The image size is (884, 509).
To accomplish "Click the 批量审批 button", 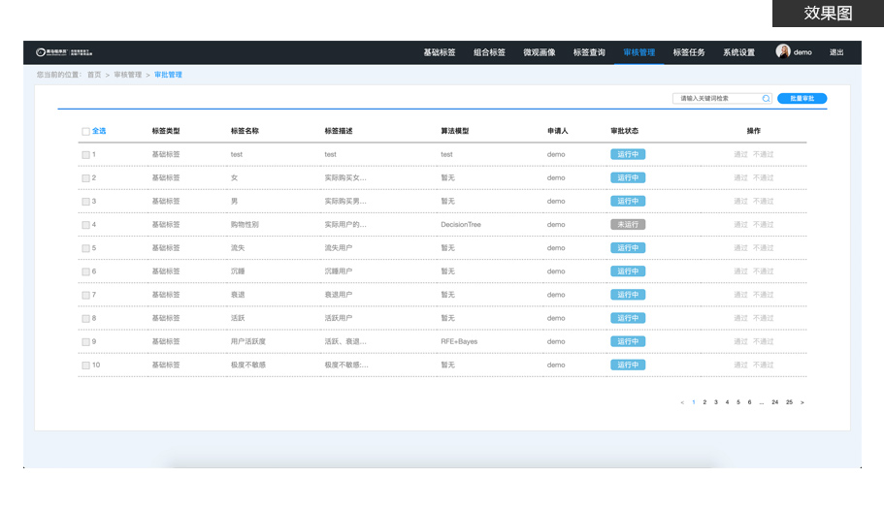I will tap(802, 98).
